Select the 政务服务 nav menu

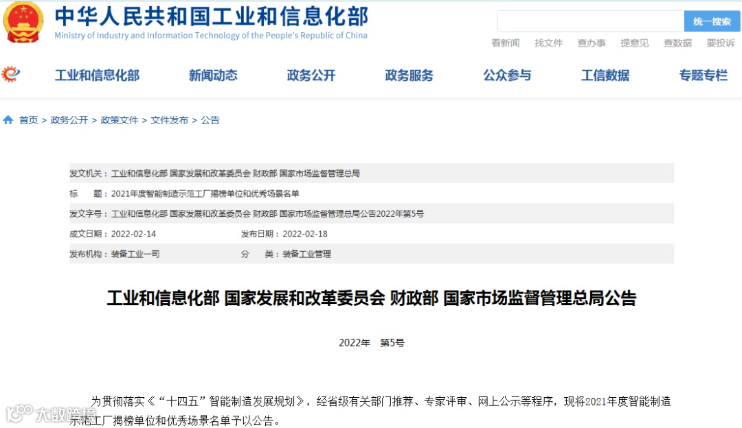pos(409,75)
